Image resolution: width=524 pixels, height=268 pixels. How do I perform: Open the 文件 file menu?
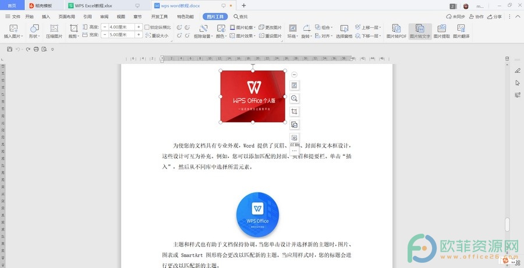13,16
